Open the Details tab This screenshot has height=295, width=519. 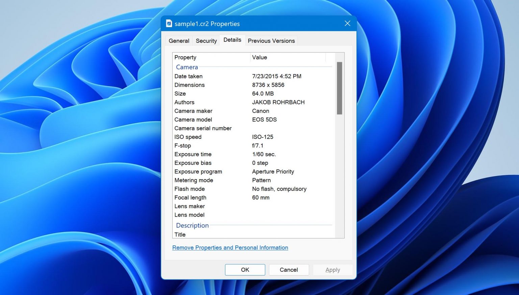tap(232, 39)
